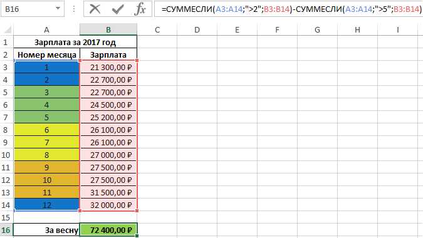Select the green month 4 cell
This screenshot has height=238, width=423.
coord(46,105)
